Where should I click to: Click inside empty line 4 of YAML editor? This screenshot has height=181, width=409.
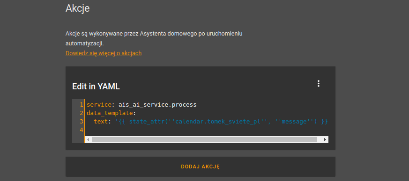[x=206, y=130]
